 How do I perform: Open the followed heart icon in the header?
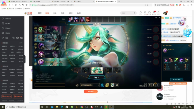pyautogui.click(x=145, y=12)
